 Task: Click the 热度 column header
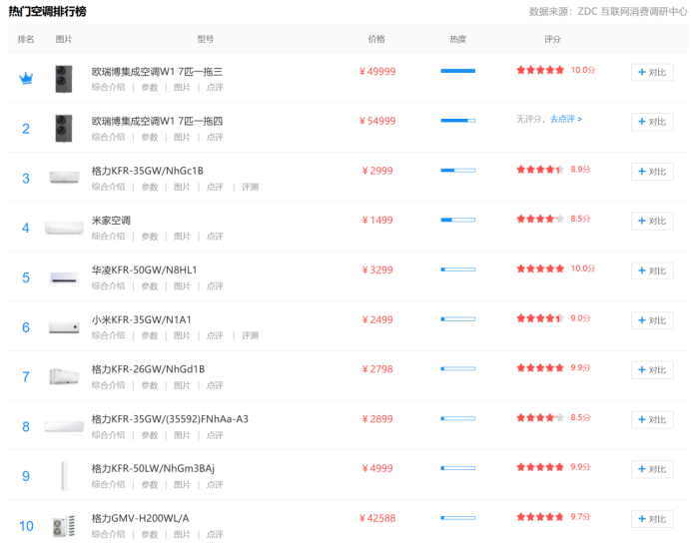(457, 39)
